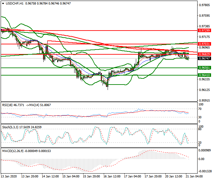Select the current price label 0.96747
The width and height of the screenshot is (212, 180).
pos(205,59)
